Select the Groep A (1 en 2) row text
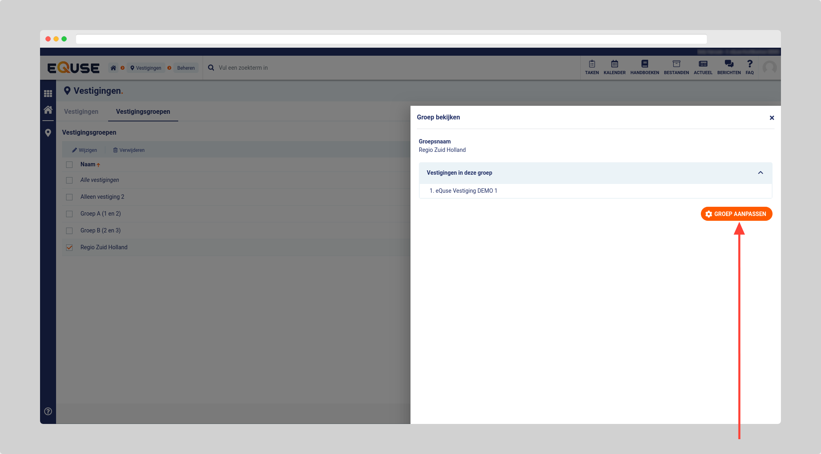Image resolution: width=821 pixels, height=454 pixels. click(x=101, y=214)
